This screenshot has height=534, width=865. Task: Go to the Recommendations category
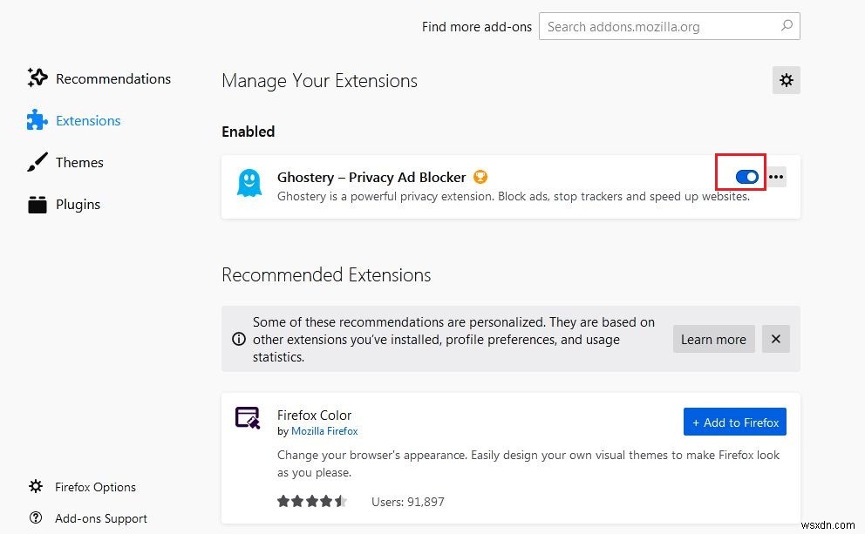click(113, 78)
